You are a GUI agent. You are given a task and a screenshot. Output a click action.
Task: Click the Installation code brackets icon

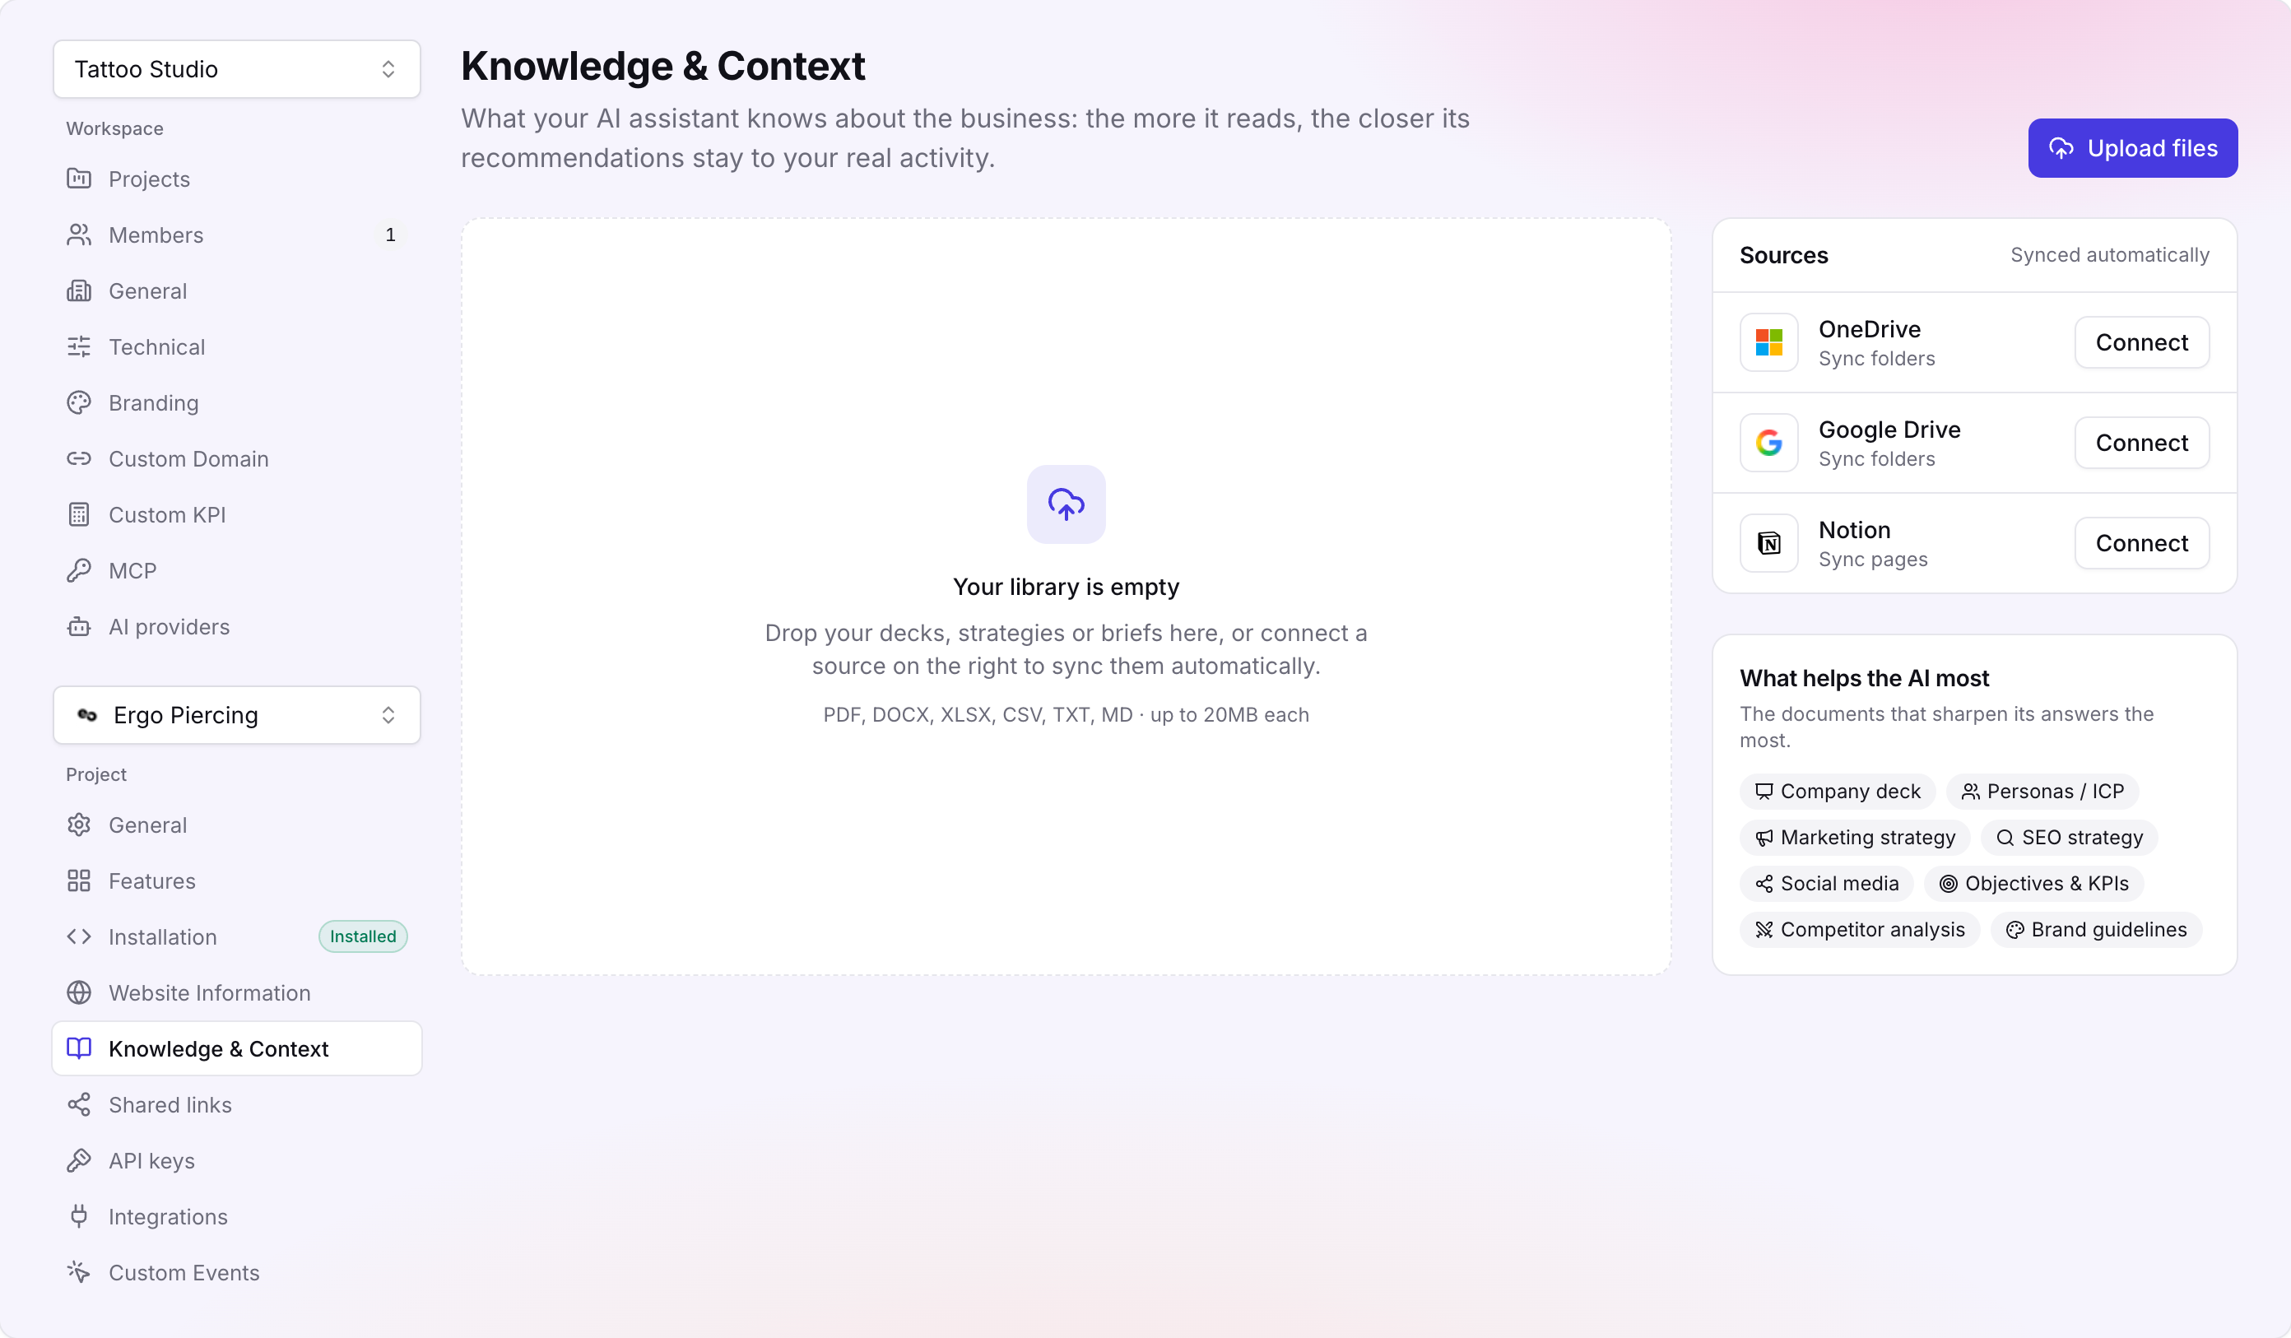pos(79,936)
